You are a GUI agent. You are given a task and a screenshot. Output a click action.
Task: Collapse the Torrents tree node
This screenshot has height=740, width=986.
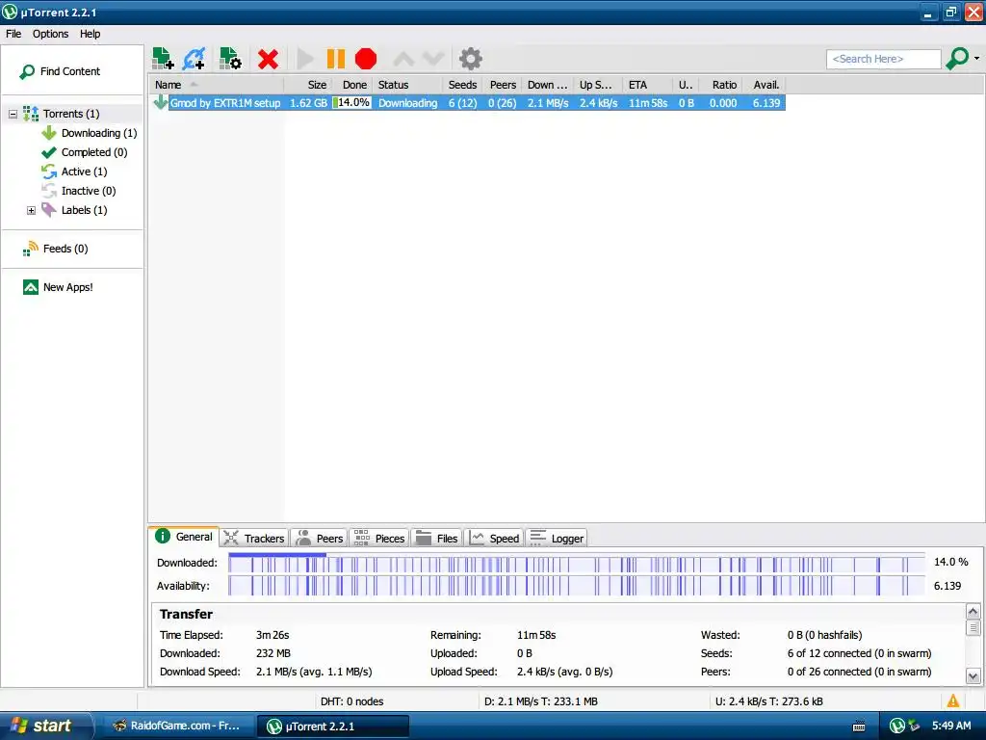point(13,114)
